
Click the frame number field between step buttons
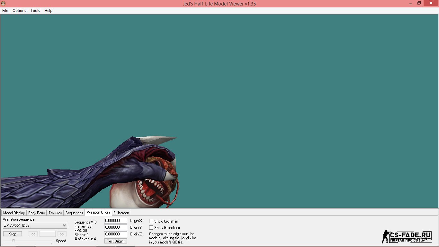(48, 234)
